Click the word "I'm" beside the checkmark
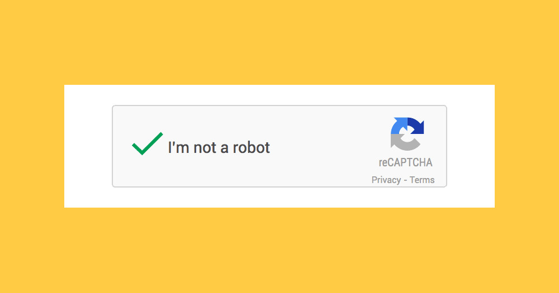Viewport: 559px width, 293px height. (x=179, y=147)
